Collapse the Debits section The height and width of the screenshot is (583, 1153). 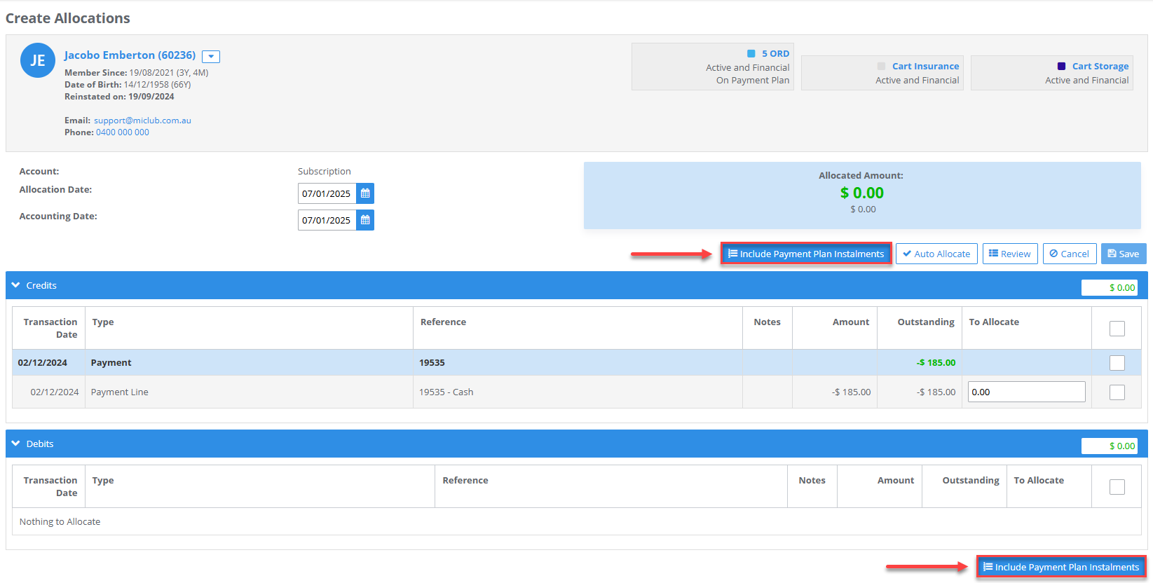(x=16, y=444)
